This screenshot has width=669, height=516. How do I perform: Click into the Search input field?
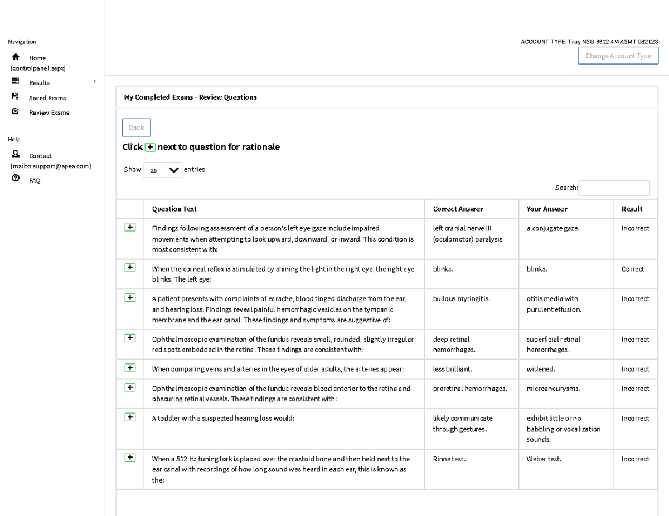[x=614, y=188]
